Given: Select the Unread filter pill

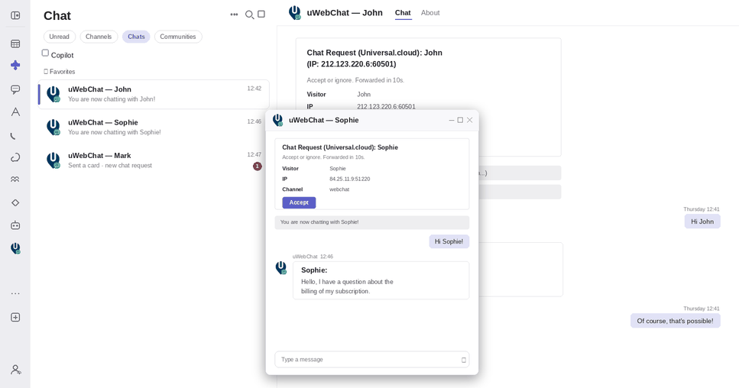Looking at the screenshot, I should pyautogui.click(x=60, y=37).
